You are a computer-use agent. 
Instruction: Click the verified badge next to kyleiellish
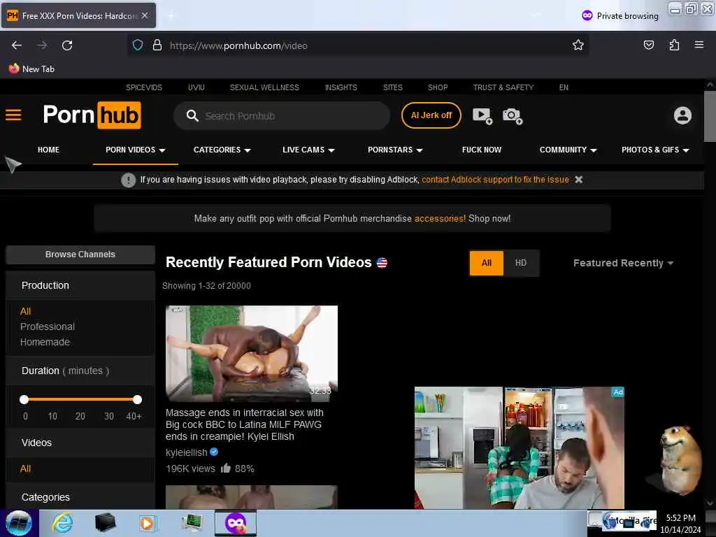click(x=214, y=452)
